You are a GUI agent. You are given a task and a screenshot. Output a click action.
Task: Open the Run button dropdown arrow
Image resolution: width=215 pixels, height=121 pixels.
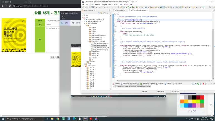[x=130, y=7]
